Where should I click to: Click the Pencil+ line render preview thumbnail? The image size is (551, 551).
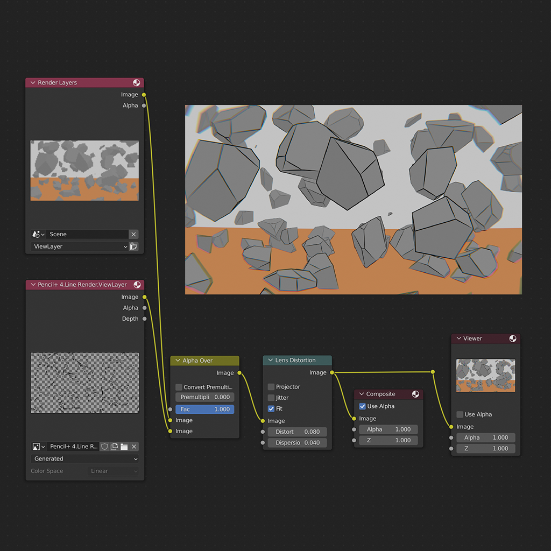[x=84, y=383]
